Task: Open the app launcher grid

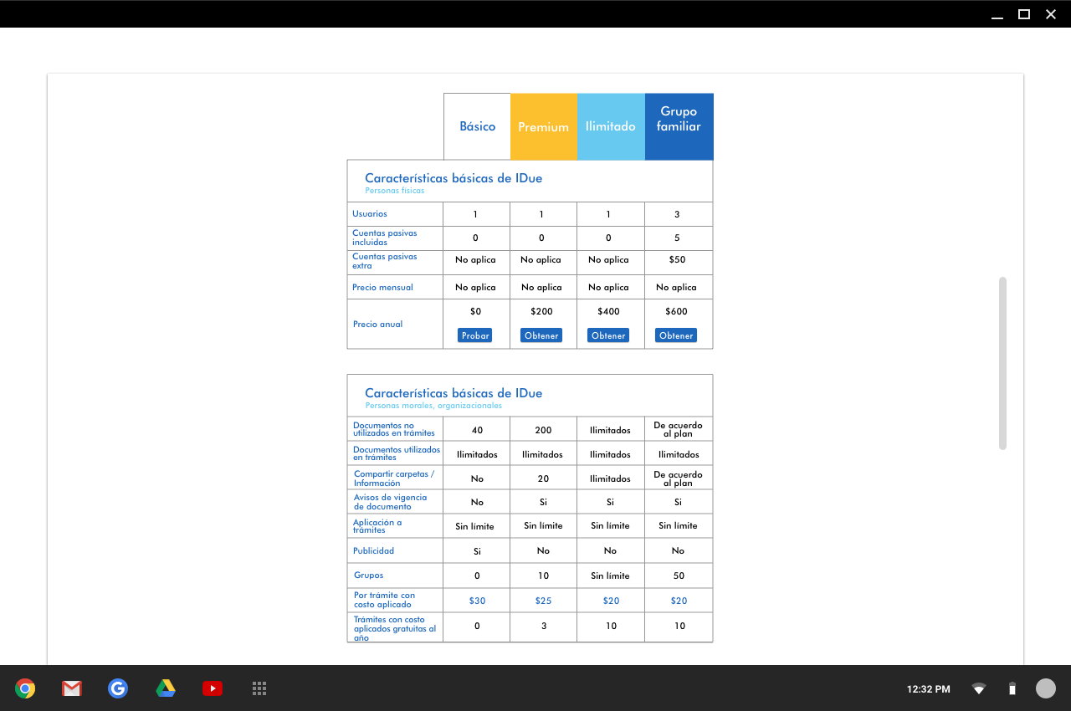Action: [x=259, y=688]
